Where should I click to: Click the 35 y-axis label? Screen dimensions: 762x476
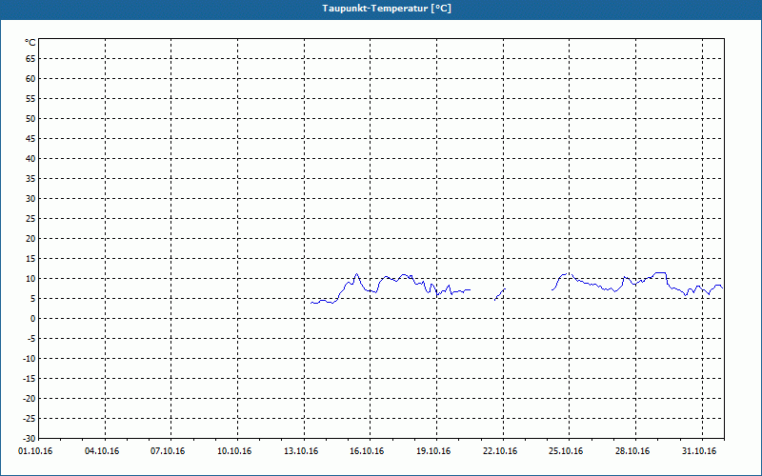(x=30, y=179)
